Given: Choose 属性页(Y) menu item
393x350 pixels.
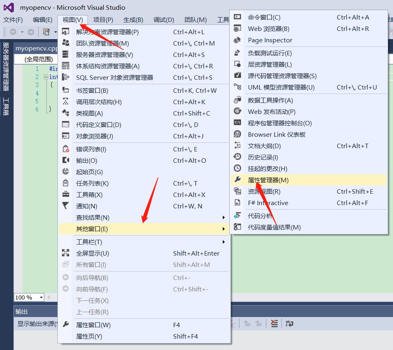Looking at the screenshot, I should (x=144, y=336).
